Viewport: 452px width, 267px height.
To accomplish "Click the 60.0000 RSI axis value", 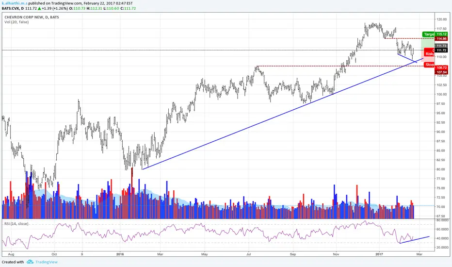I will pos(442,230).
